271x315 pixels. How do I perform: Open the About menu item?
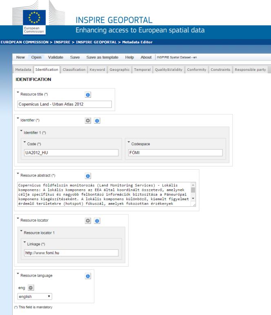[146, 57]
